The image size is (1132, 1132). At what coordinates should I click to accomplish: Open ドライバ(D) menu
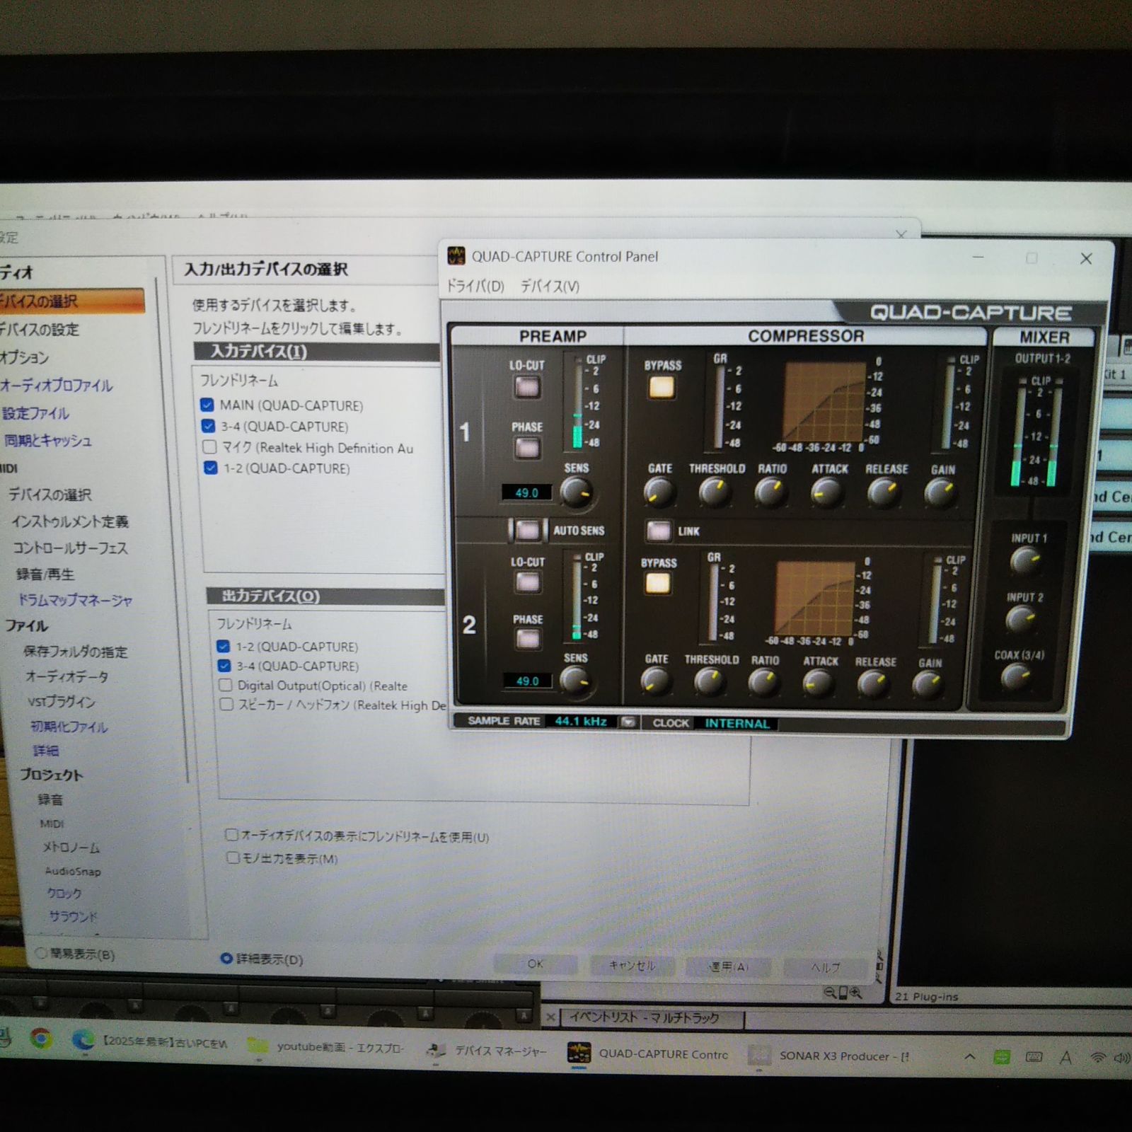pyautogui.click(x=475, y=286)
